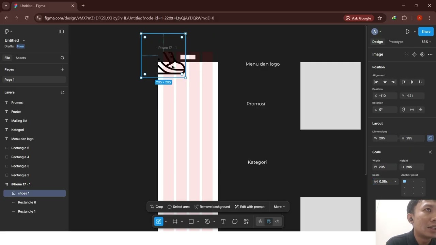Viewport: 436px width, 245px height.
Task: Switch to the Design tab
Action: [377, 42]
